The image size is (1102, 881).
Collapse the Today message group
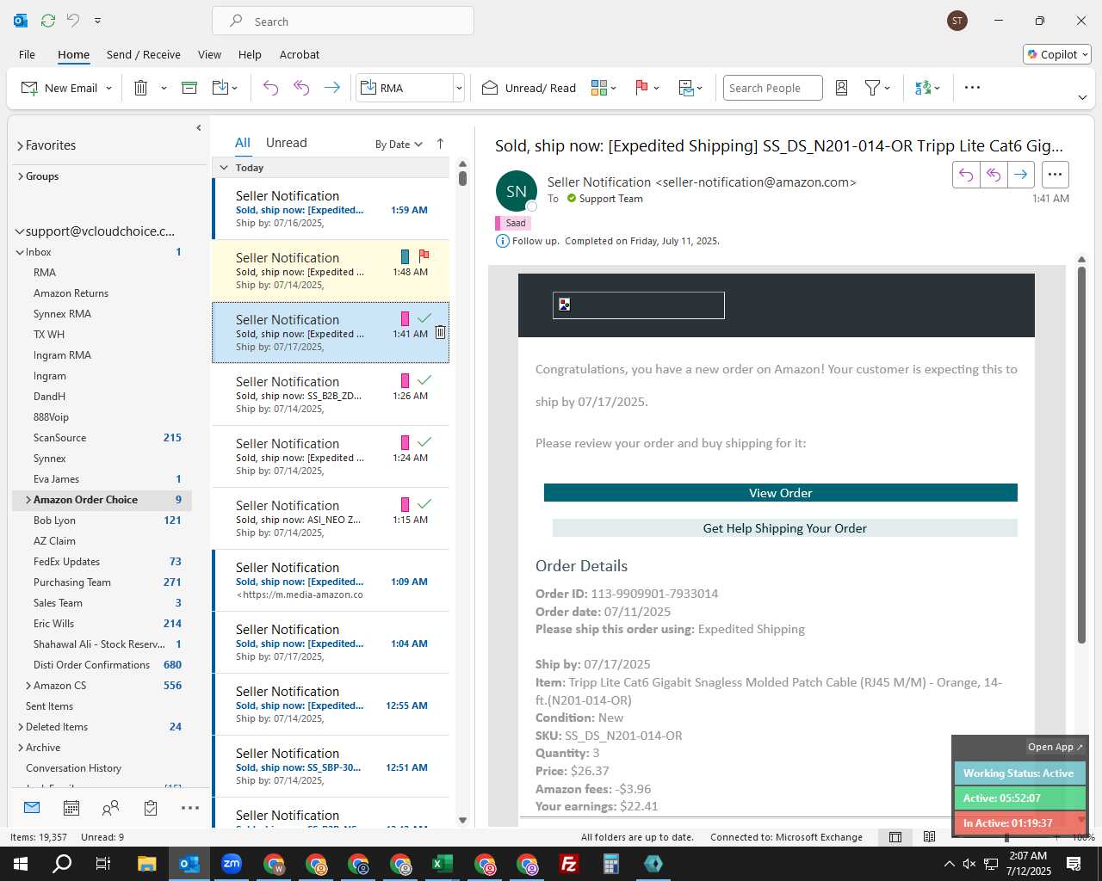point(224,168)
